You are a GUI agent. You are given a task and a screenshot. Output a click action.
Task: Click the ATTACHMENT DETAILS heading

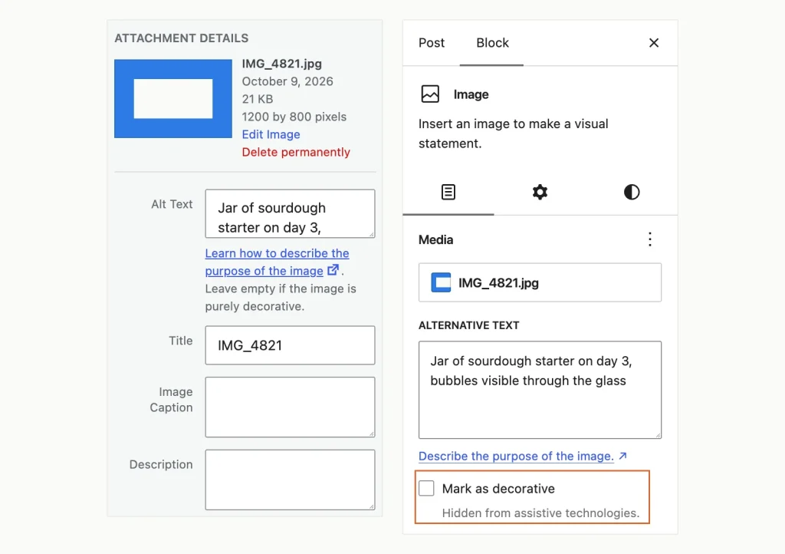coord(181,38)
